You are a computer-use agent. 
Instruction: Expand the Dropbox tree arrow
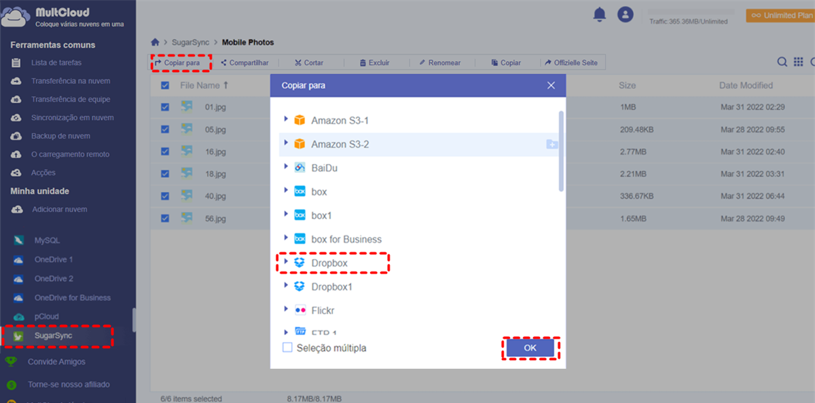coord(286,263)
